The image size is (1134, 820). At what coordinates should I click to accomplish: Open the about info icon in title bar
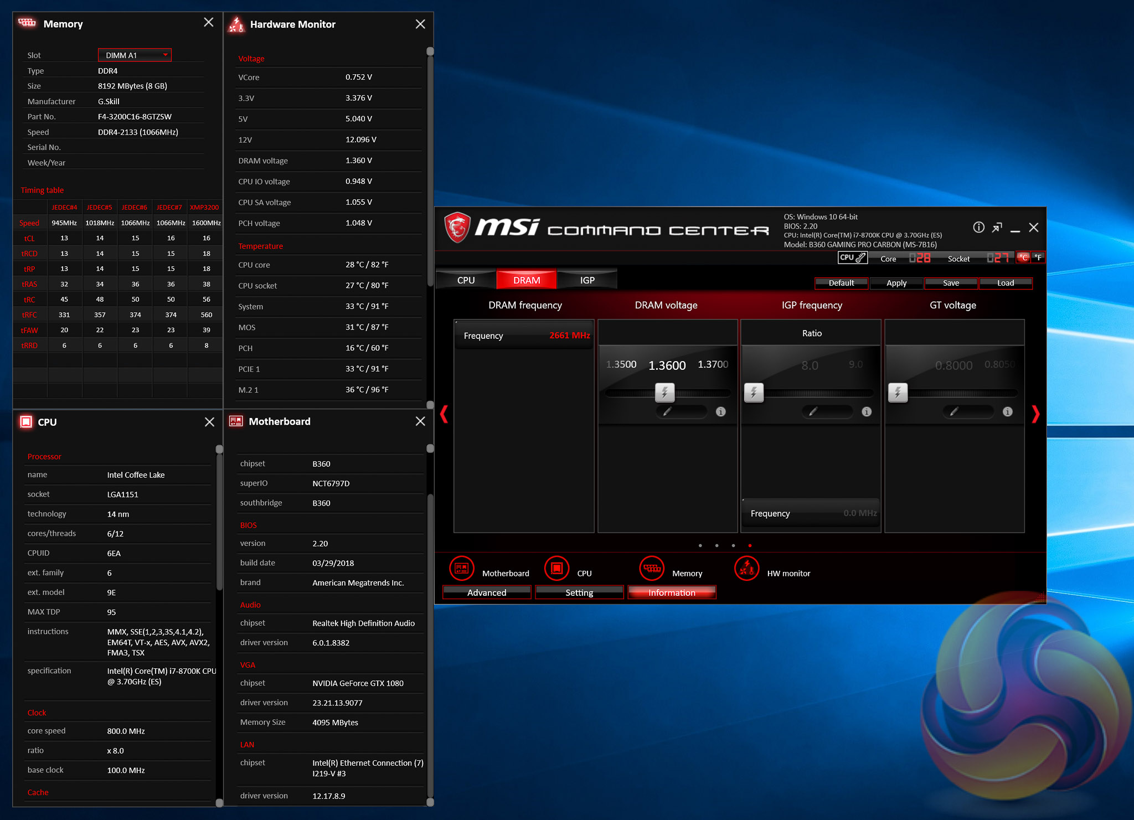978,228
